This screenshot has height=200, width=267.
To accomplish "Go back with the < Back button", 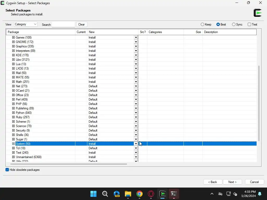I will tap(213, 182).
